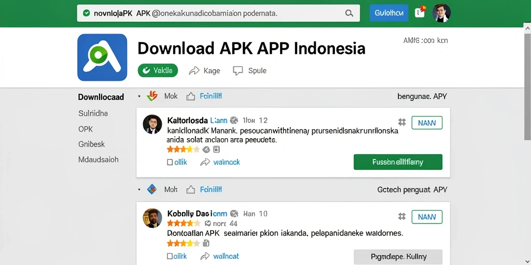Click the gray Pgmdlepe. Kullmy button
The width and height of the screenshot is (531, 265).
[398, 257]
